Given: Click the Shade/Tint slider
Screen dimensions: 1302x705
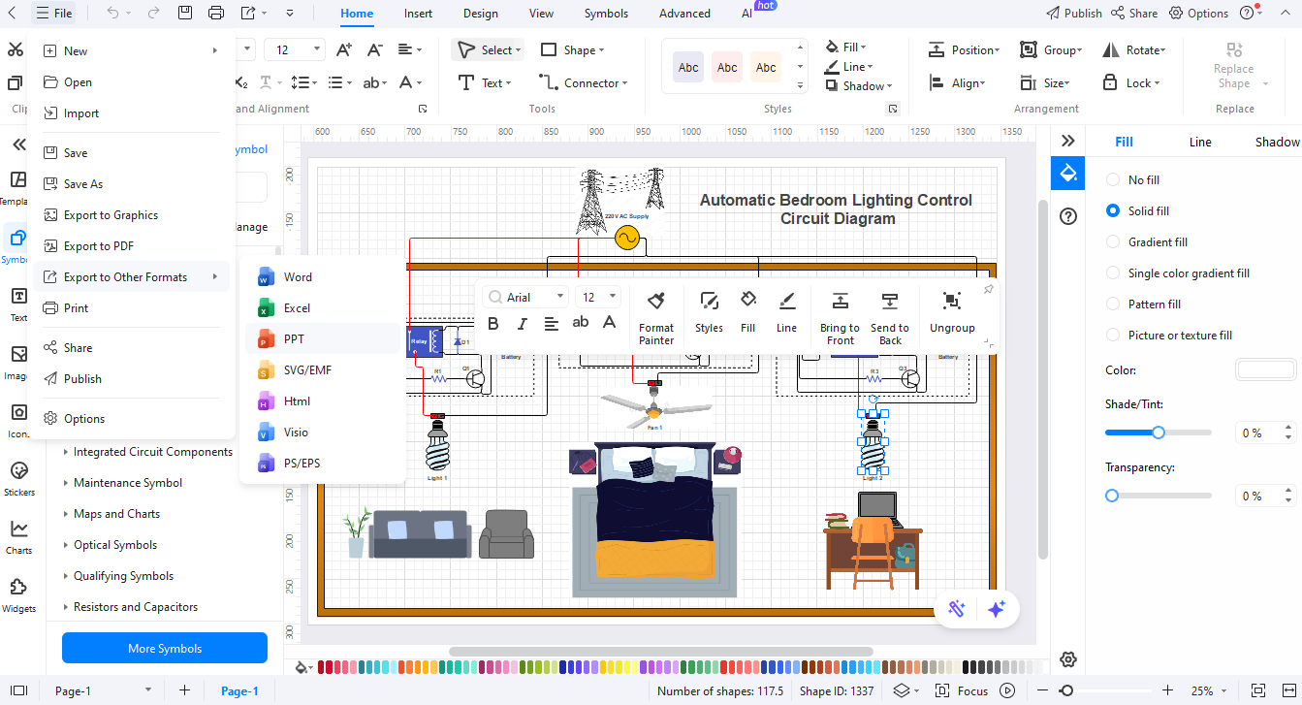Looking at the screenshot, I should 1159,433.
